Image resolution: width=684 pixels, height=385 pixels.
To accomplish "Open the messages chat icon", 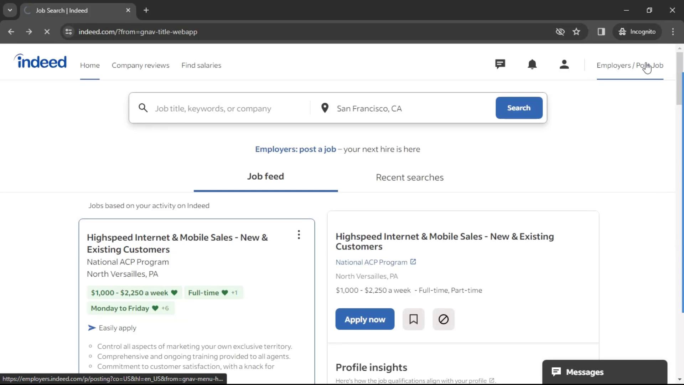I will point(499,65).
